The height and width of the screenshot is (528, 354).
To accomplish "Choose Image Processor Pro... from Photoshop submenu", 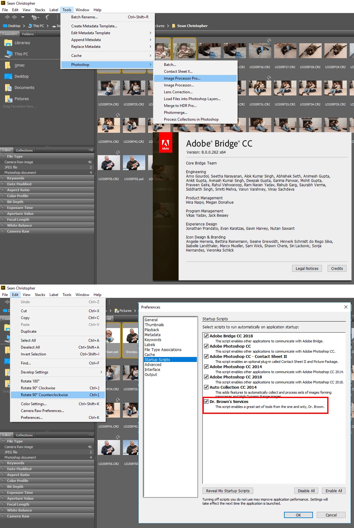I will pos(195,78).
